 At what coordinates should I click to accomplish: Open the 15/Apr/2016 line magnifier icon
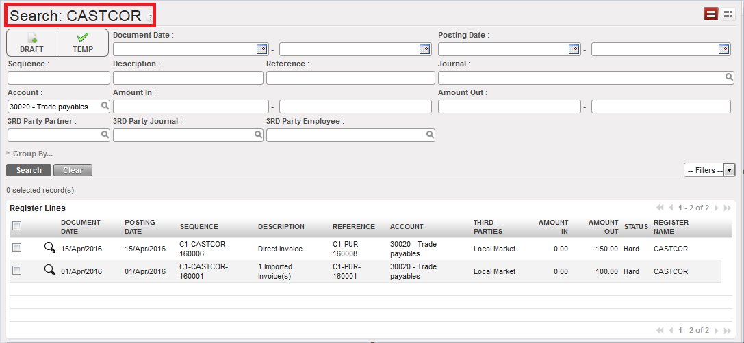[x=49, y=249]
